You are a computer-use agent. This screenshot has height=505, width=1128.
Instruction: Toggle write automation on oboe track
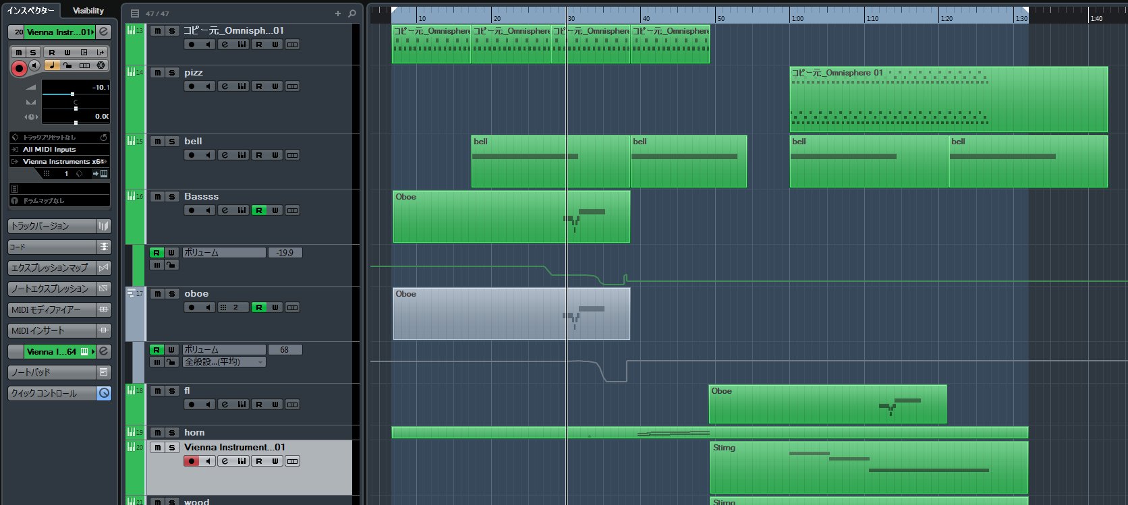tap(275, 307)
